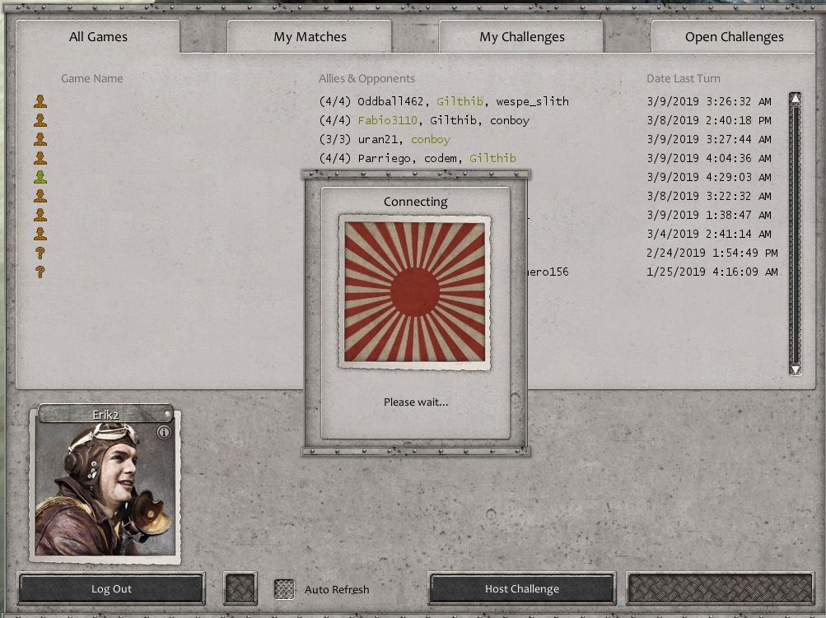Click the scroll up arrow of the games list
Viewport: 826px width, 618px height.
coord(795,99)
